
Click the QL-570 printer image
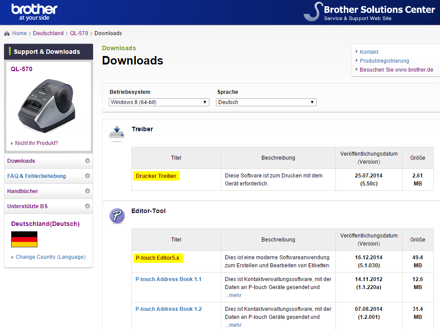click(47, 106)
